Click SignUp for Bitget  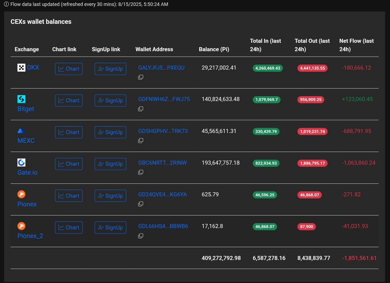point(110,100)
